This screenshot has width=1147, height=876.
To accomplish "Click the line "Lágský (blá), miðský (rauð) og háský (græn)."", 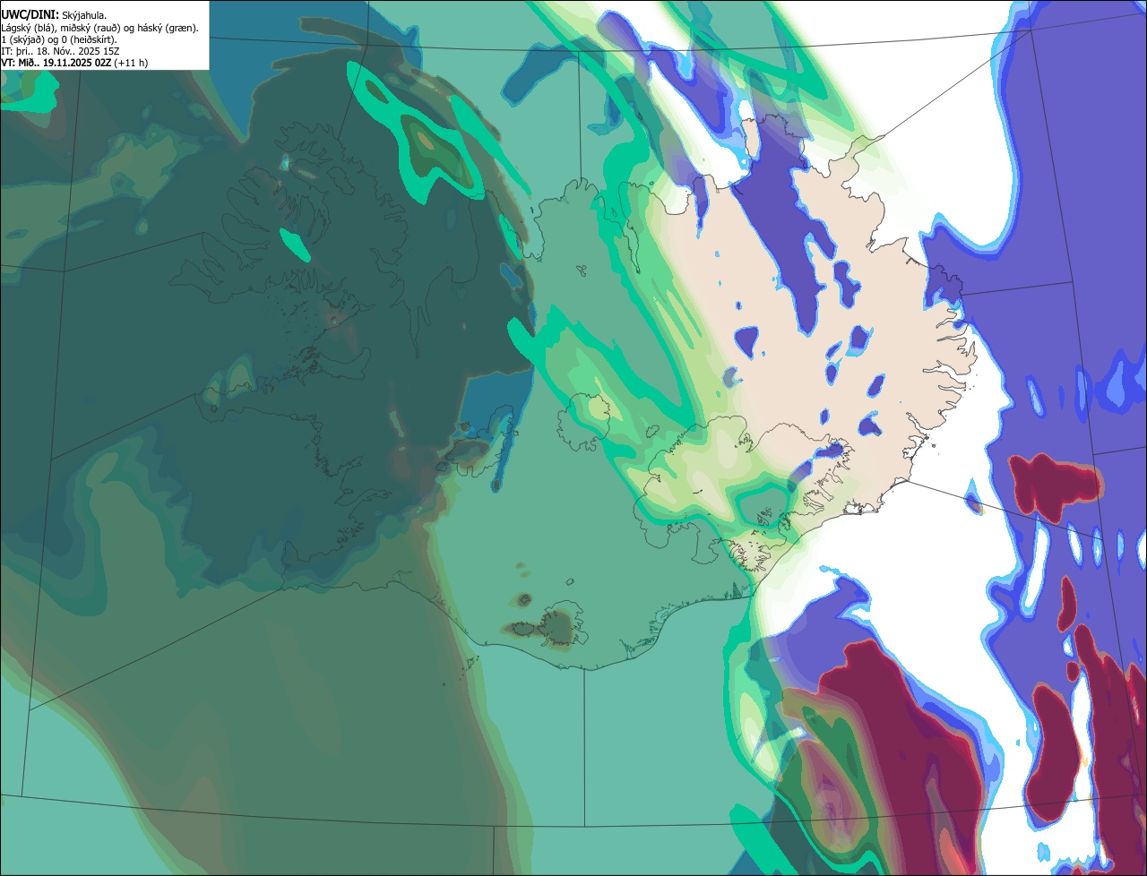I will coord(100,28).
